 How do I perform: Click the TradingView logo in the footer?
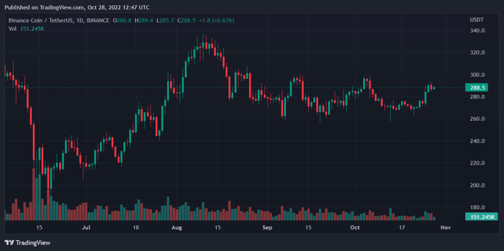27,243
